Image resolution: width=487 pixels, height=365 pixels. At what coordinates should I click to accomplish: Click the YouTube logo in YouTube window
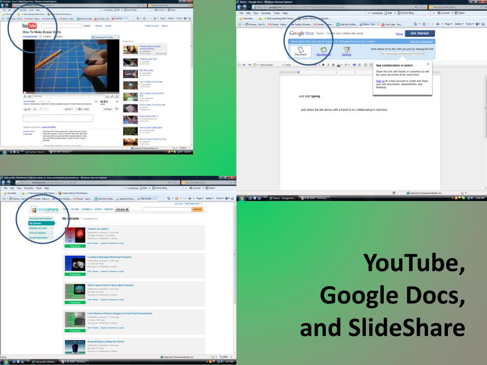(29, 26)
